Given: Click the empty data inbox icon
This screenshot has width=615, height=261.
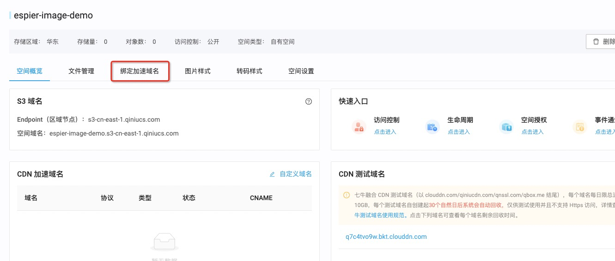Looking at the screenshot, I should click(x=164, y=242).
